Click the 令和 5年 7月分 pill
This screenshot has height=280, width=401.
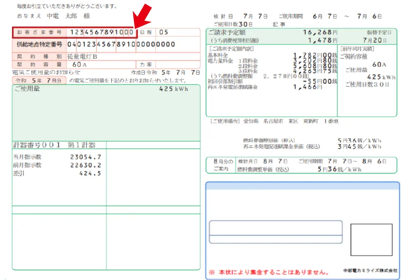click(x=39, y=80)
